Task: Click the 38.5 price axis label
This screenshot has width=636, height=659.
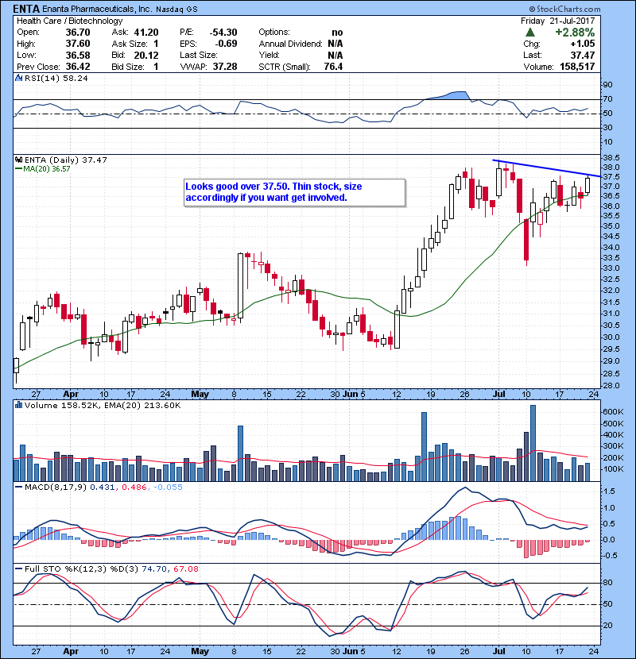Action: pos(611,158)
